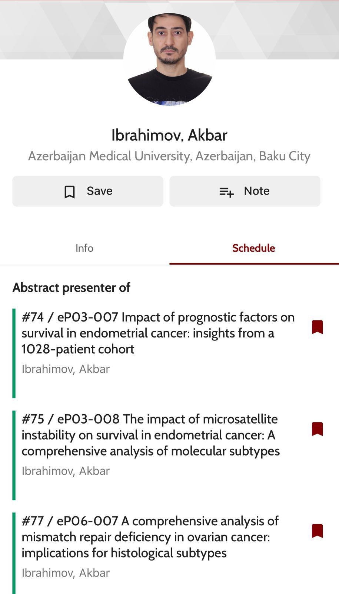
Task: Tap green bar beside abstract #74
Action: pos(14,353)
